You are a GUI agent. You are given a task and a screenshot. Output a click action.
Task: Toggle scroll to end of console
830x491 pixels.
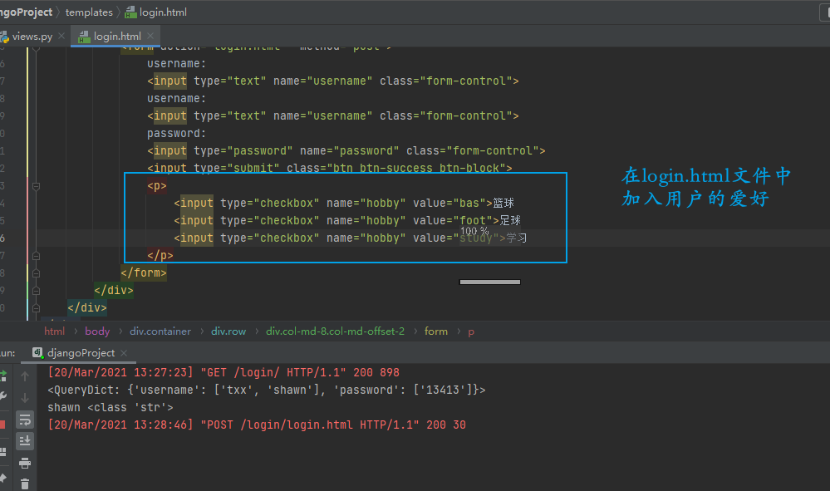(x=25, y=441)
